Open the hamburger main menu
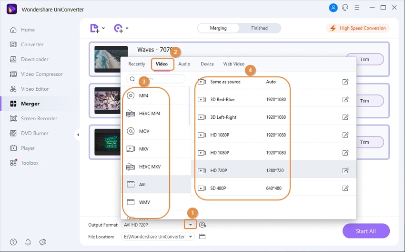This screenshot has width=405, height=252. [357, 8]
